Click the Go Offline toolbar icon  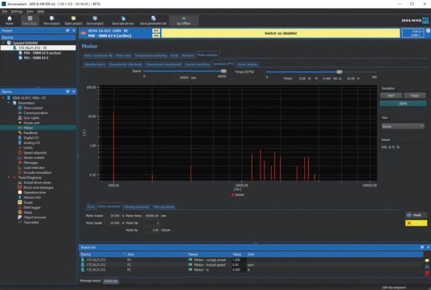(183, 20)
